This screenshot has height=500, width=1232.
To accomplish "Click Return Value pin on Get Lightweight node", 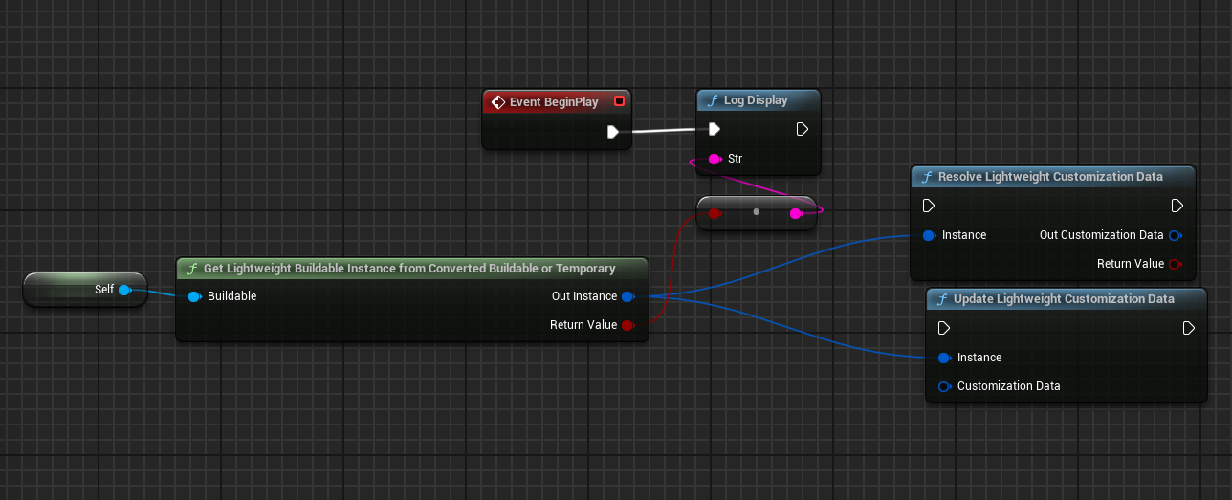I will (x=627, y=325).
